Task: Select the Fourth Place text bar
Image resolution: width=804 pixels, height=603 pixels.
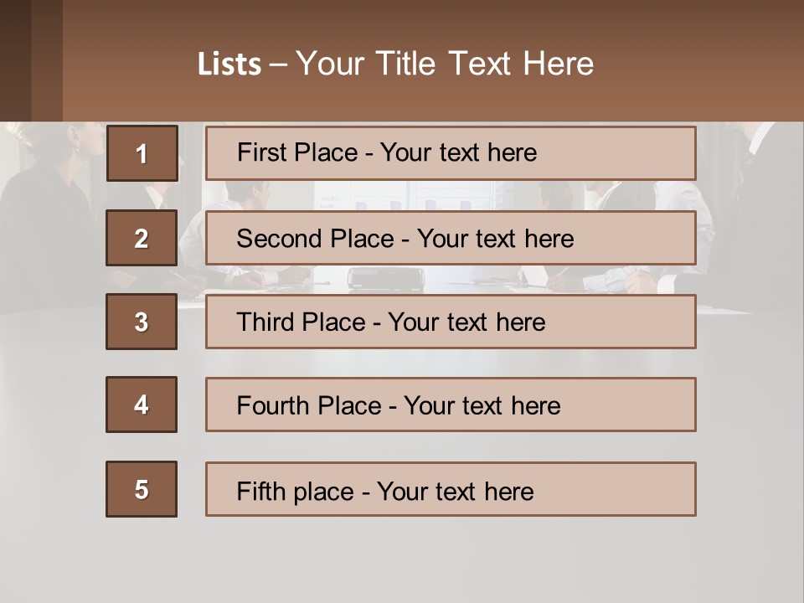Action: 451,405
